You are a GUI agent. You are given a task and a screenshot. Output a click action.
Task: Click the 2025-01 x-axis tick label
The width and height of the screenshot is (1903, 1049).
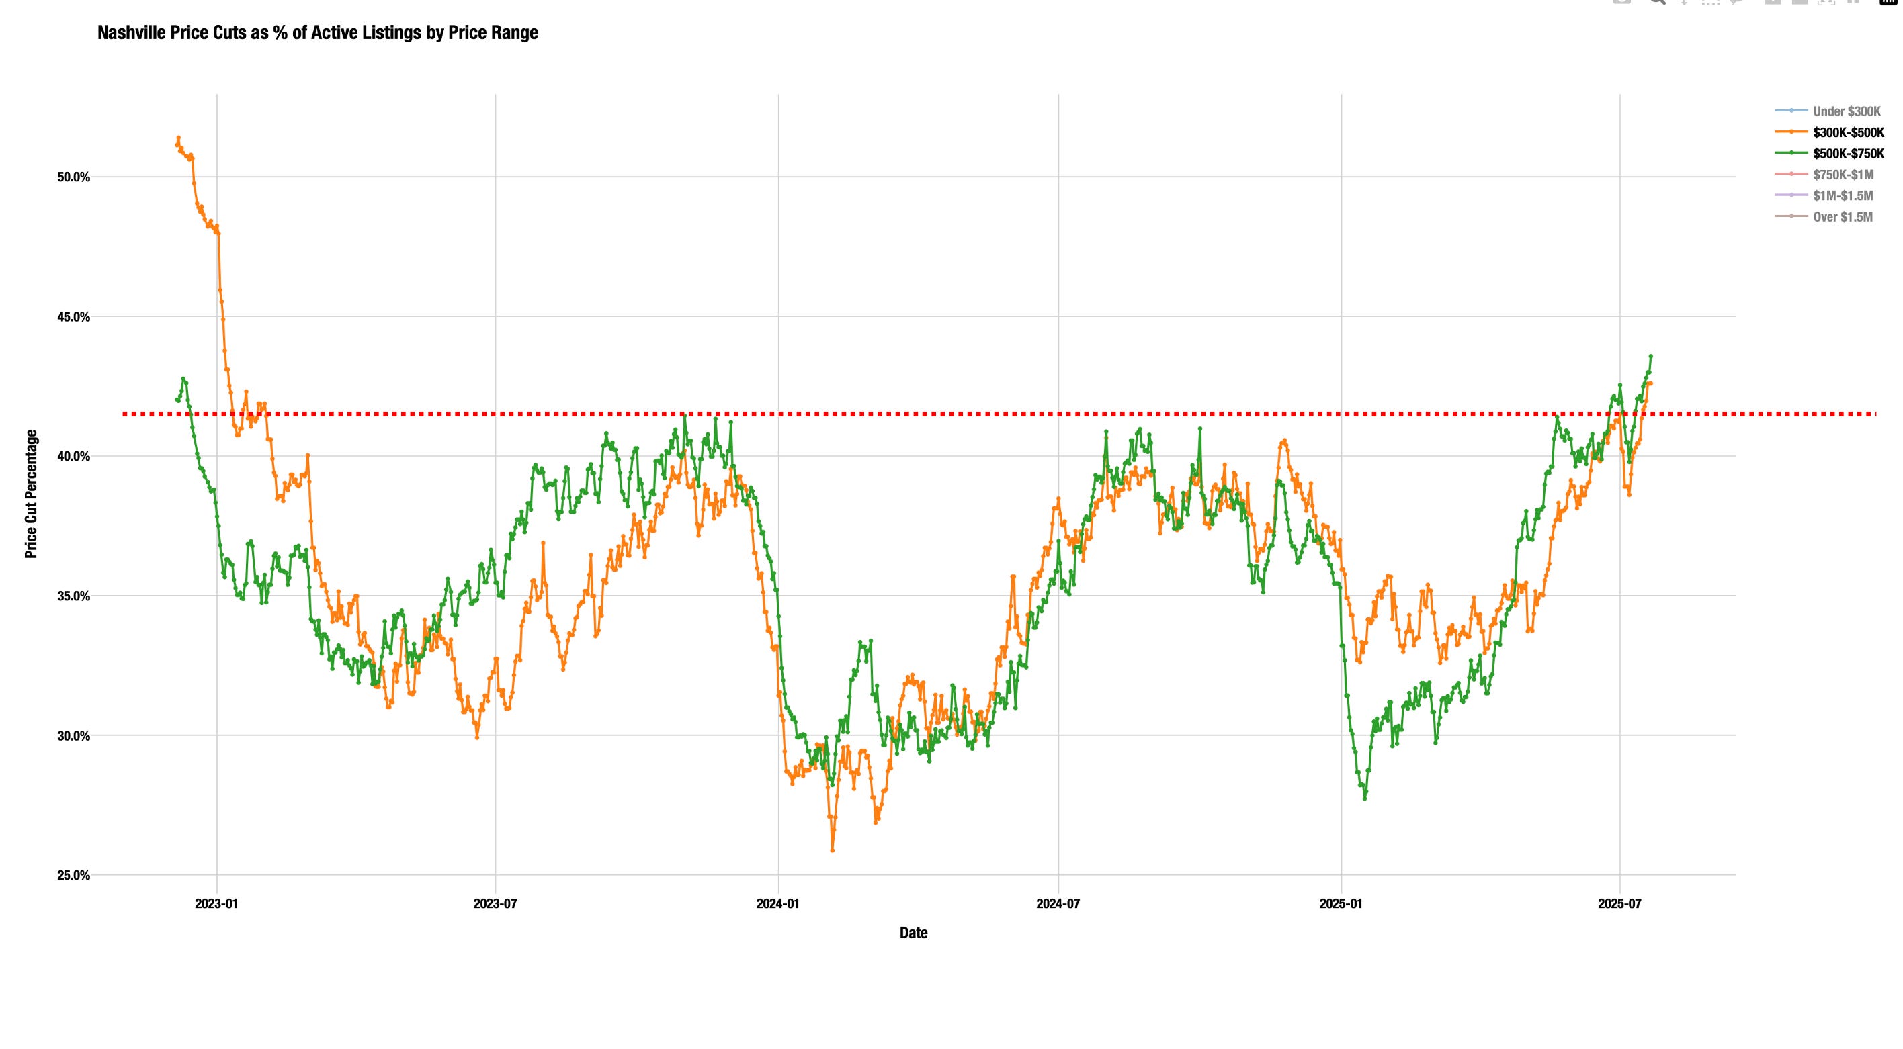[x=1341, y=903]
